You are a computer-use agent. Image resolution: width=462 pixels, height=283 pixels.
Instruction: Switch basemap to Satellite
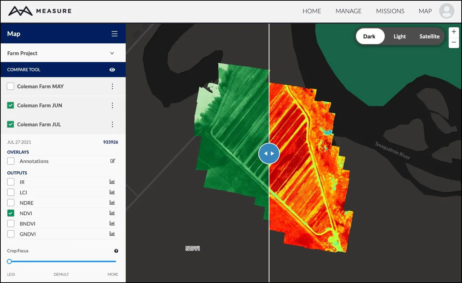pos(429,36)
